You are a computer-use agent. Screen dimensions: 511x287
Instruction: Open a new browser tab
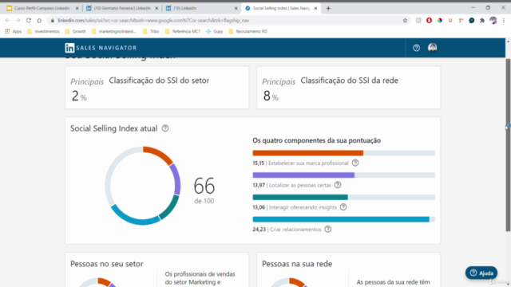point(328,8)
